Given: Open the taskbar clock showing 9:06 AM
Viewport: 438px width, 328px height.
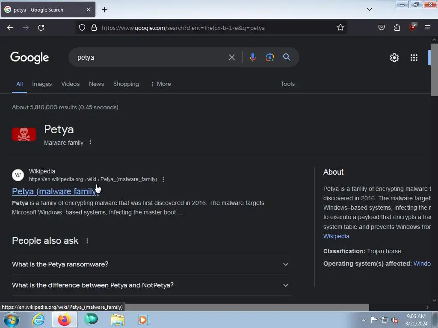Looking at the screenshot, I should [416, 320].
